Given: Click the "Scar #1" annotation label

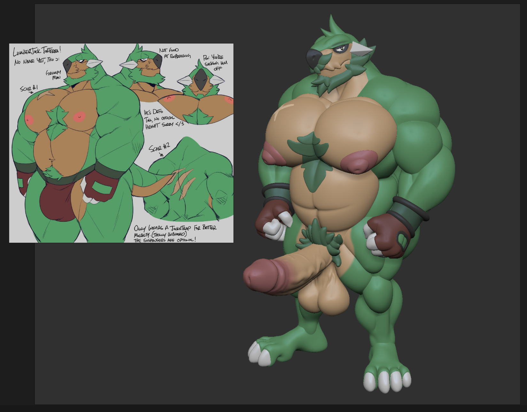Looking at the screenshot, I should [29, 88].
